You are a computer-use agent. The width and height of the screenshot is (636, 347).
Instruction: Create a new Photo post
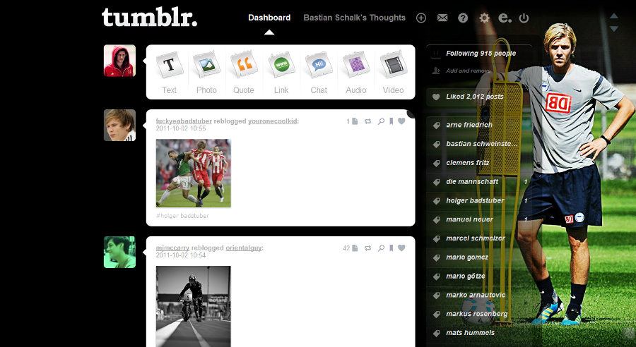pyautogui.click(x=206, y=73)
